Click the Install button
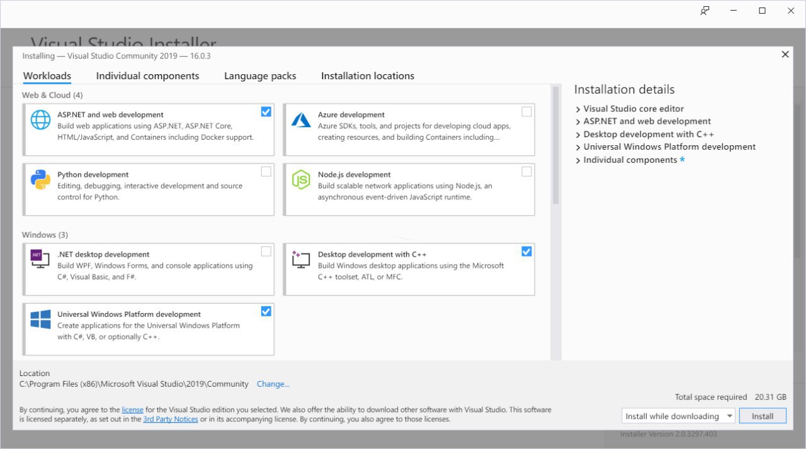The height and width of the screenshot is (449, 806). click(x=763, y=416)
